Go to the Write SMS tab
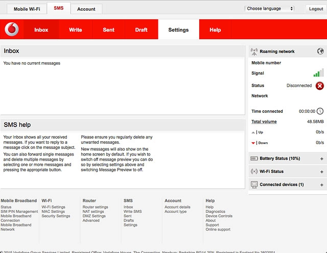 (76, 30)
